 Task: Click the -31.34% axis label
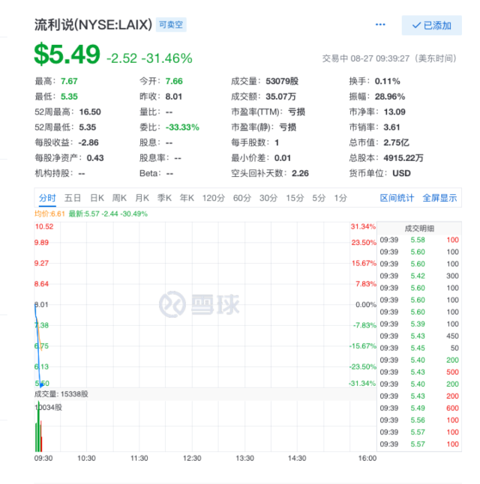click(x=362, y=384)
